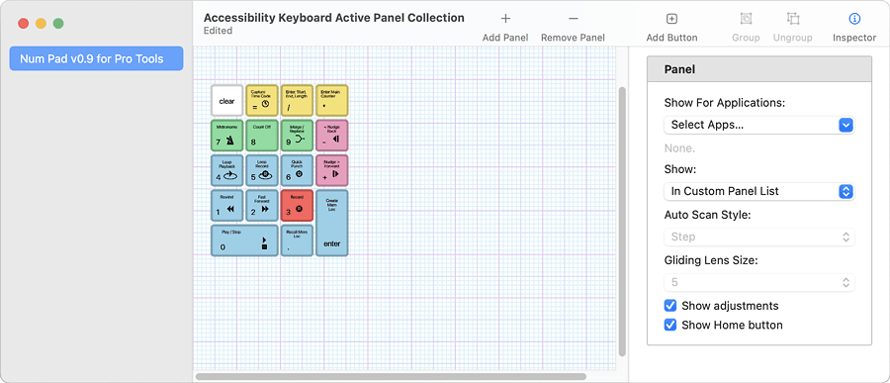The width and height of the screenshot is (890, 383).
Task: Select the Rewind 1 key
Action: pyautogui.click(x=227, y=205)
